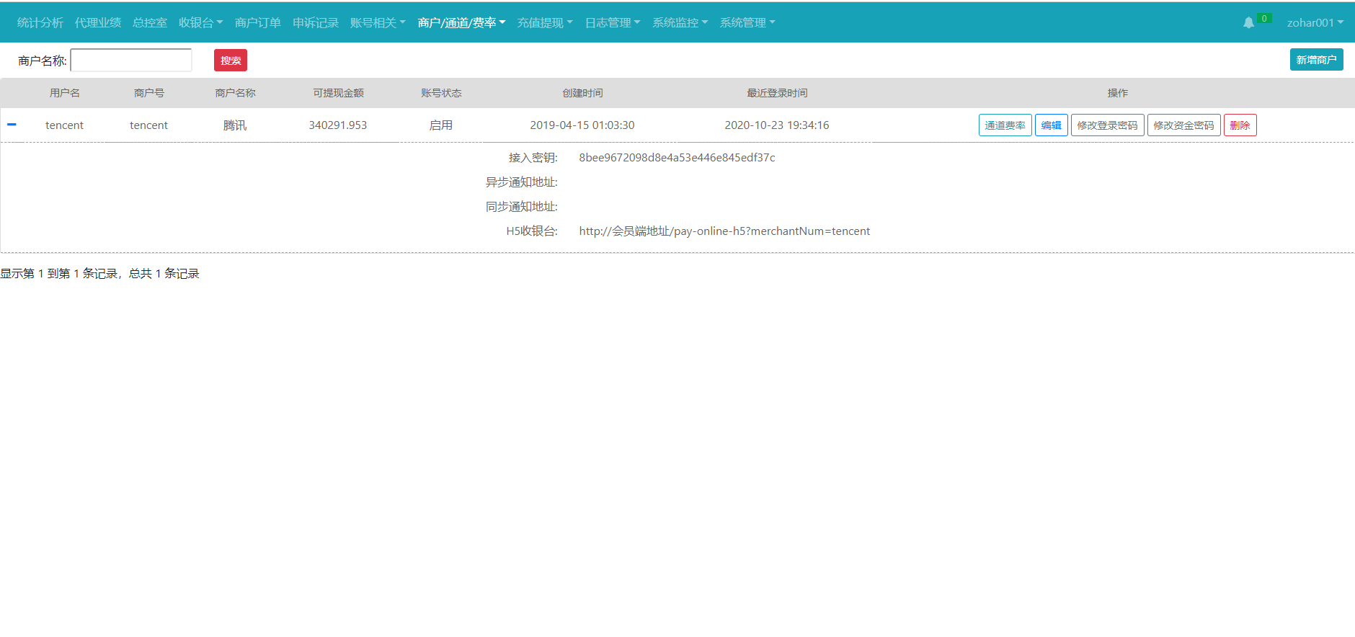This screenshot has width=1355, height=637.
Task: Expand the 账号相关 dropdown menu
Action: coord(377,23)
